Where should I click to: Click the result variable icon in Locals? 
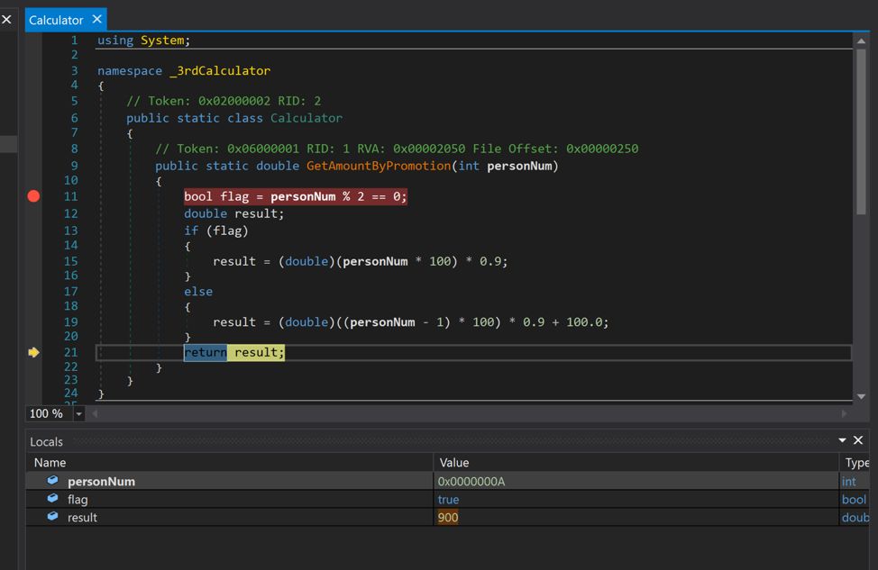(52, 517)
